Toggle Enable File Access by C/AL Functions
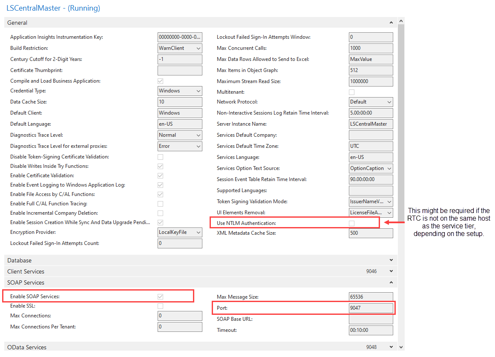The width and height of the screenshot is (495, 357). (160, 194)
